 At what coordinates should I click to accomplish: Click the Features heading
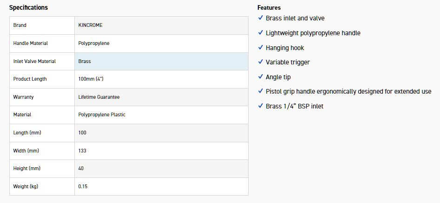(x=269, y=8)
